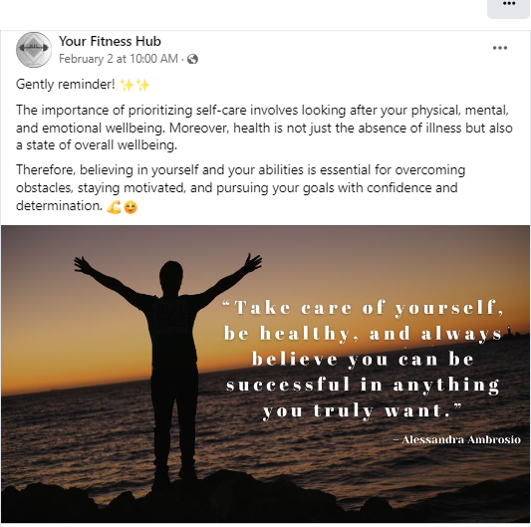The image size is (531, 527).
Task: Click the 'successful in anything' line on the image
Action: point(363,386)
